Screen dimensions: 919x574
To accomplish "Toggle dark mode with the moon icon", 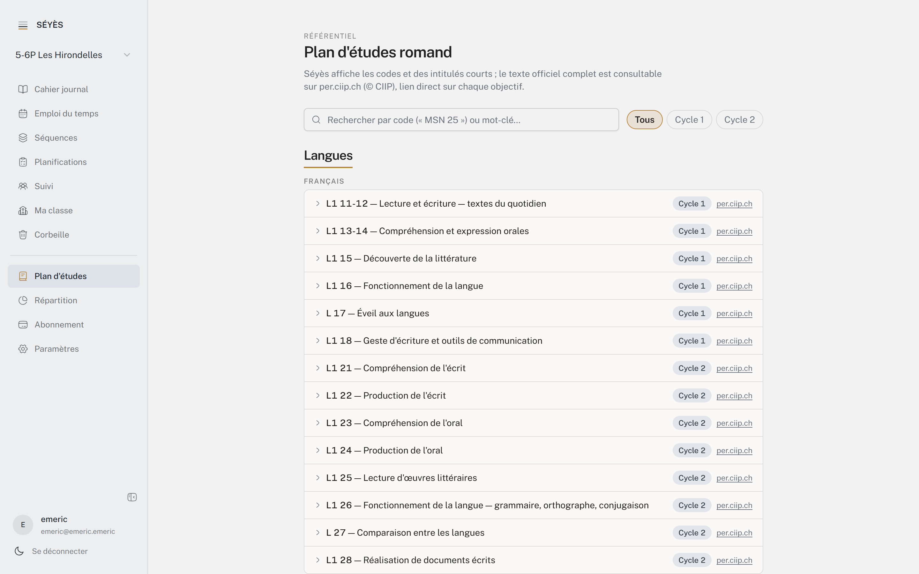I will [x=19, y=551].
